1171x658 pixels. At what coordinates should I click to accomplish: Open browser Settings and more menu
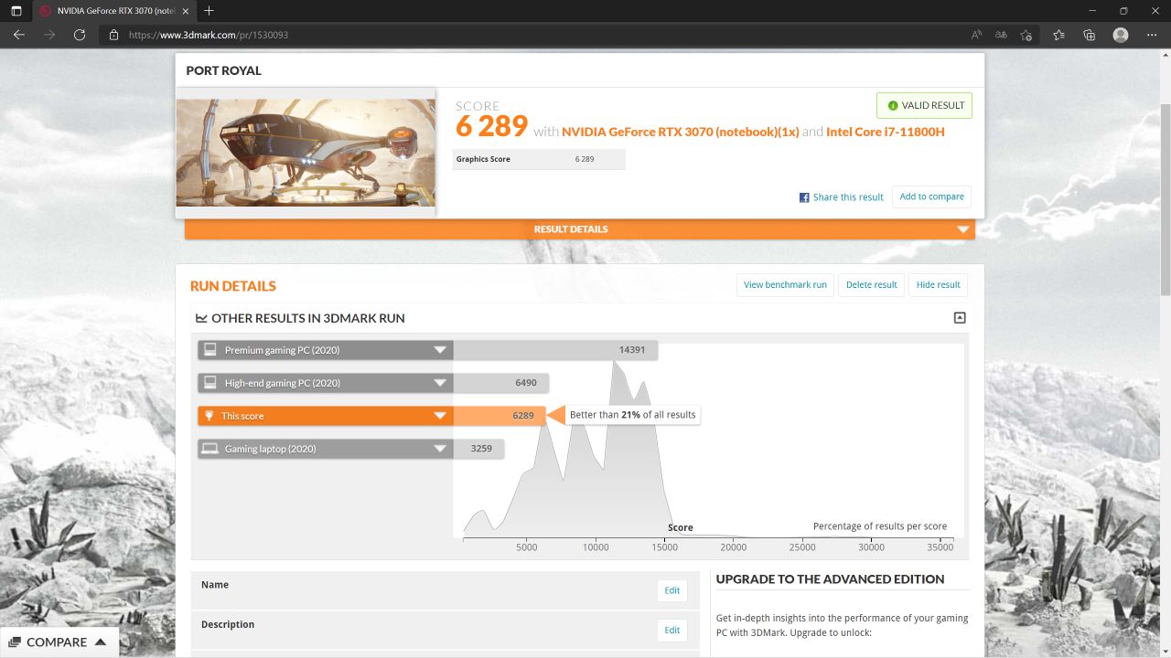[x=1152, y=35]
